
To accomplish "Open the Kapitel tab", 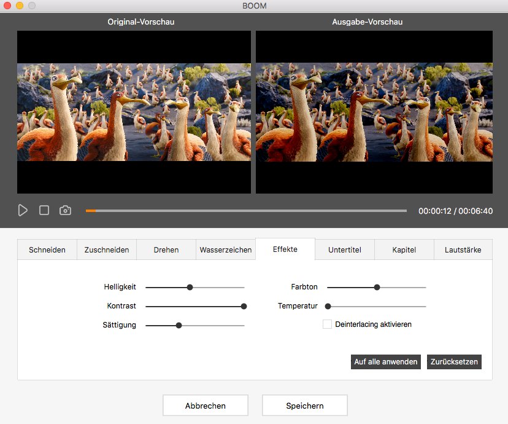I will 404,249.
